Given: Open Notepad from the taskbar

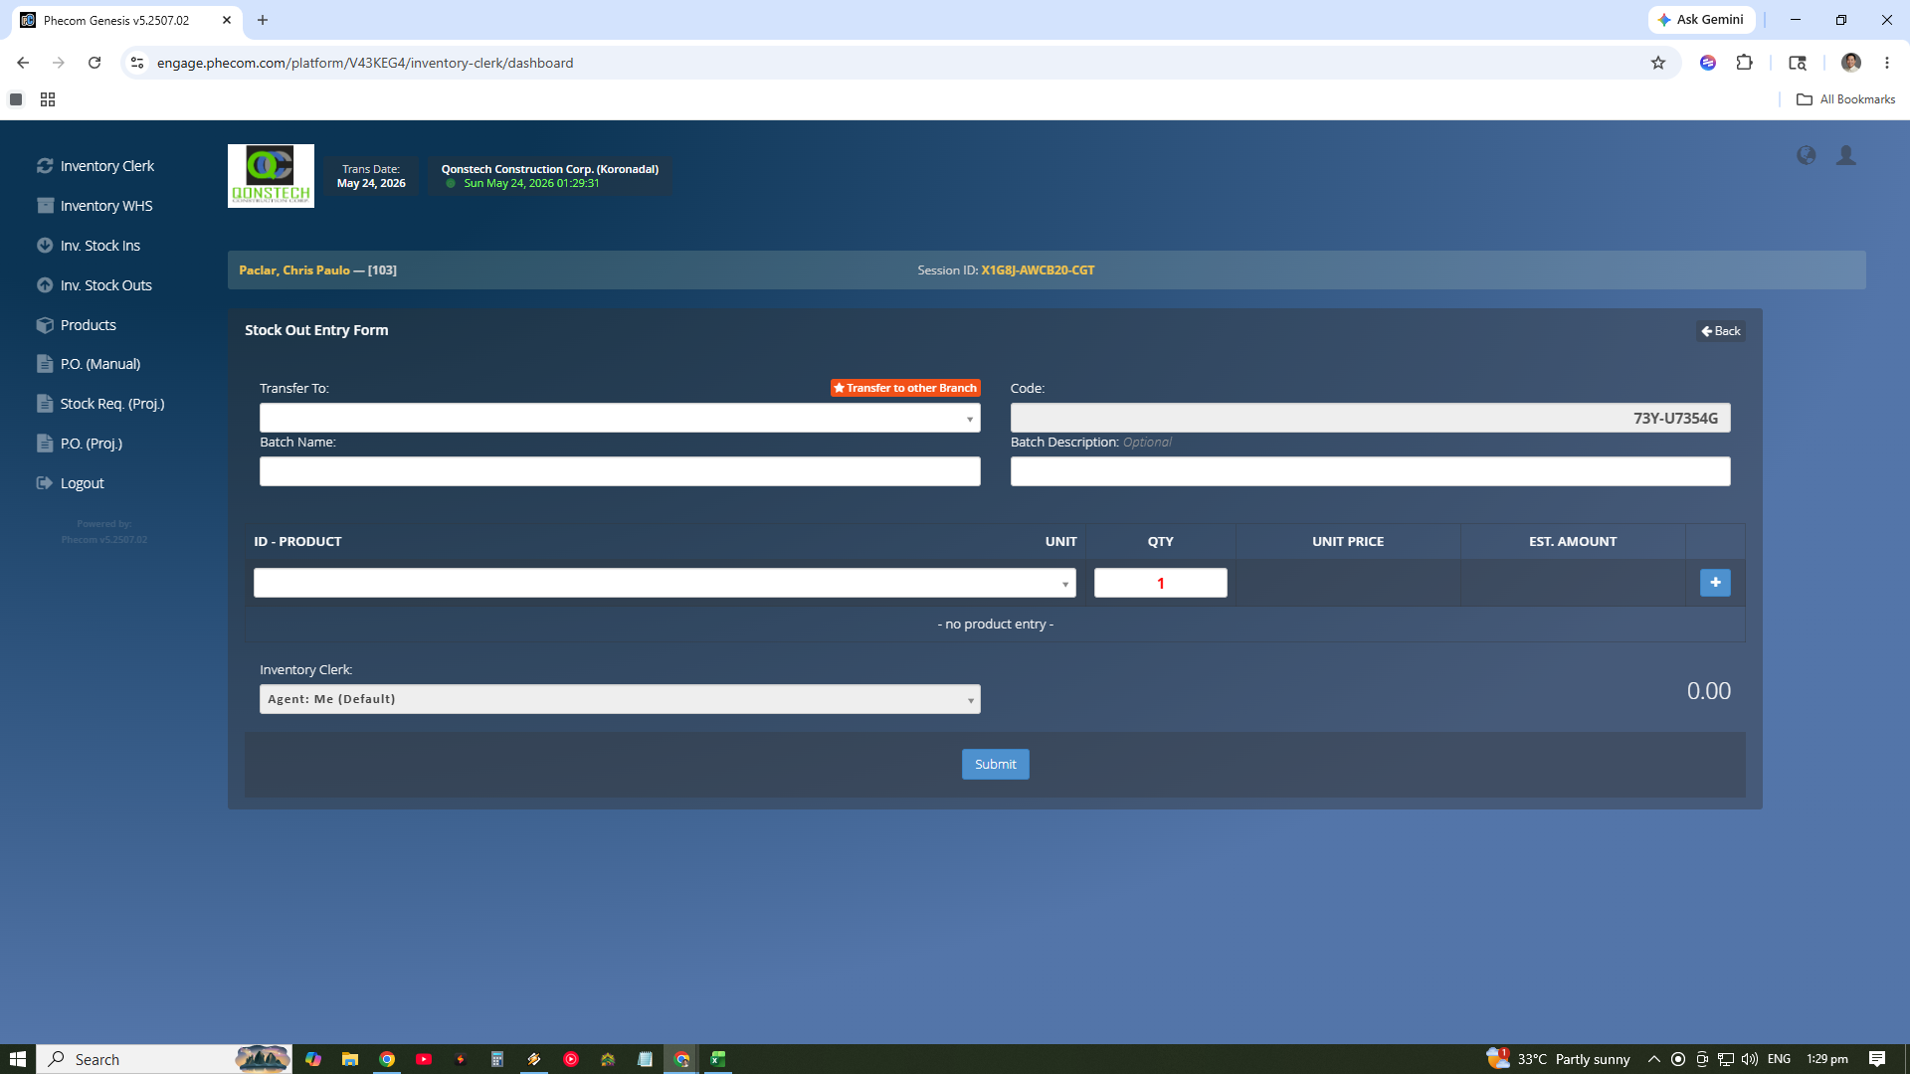Looking at the screenshot, I should pos(645,1059).
